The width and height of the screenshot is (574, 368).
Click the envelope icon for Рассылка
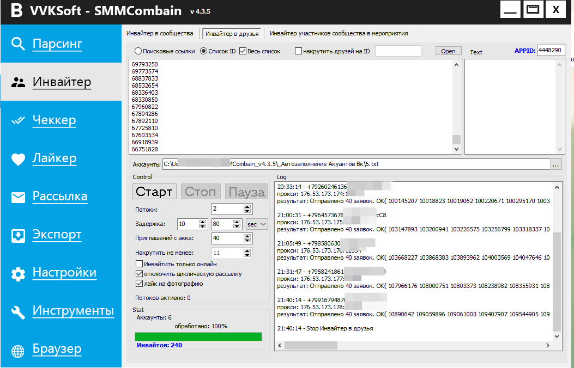pyautogui.click(x=19, y=197)
